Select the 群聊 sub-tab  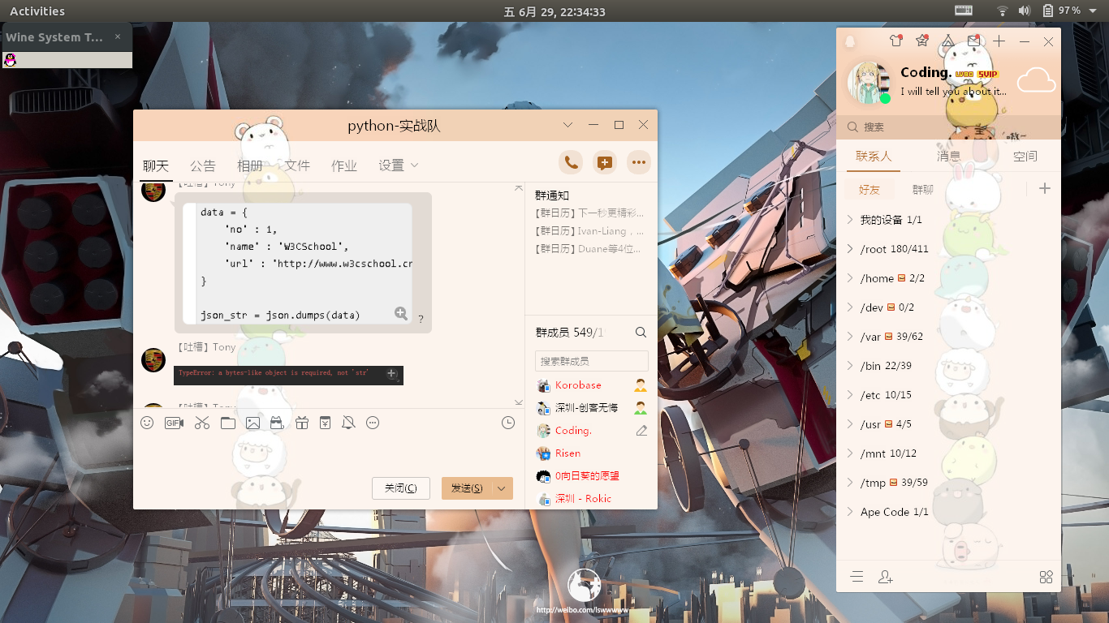click(x=923, y=189)
